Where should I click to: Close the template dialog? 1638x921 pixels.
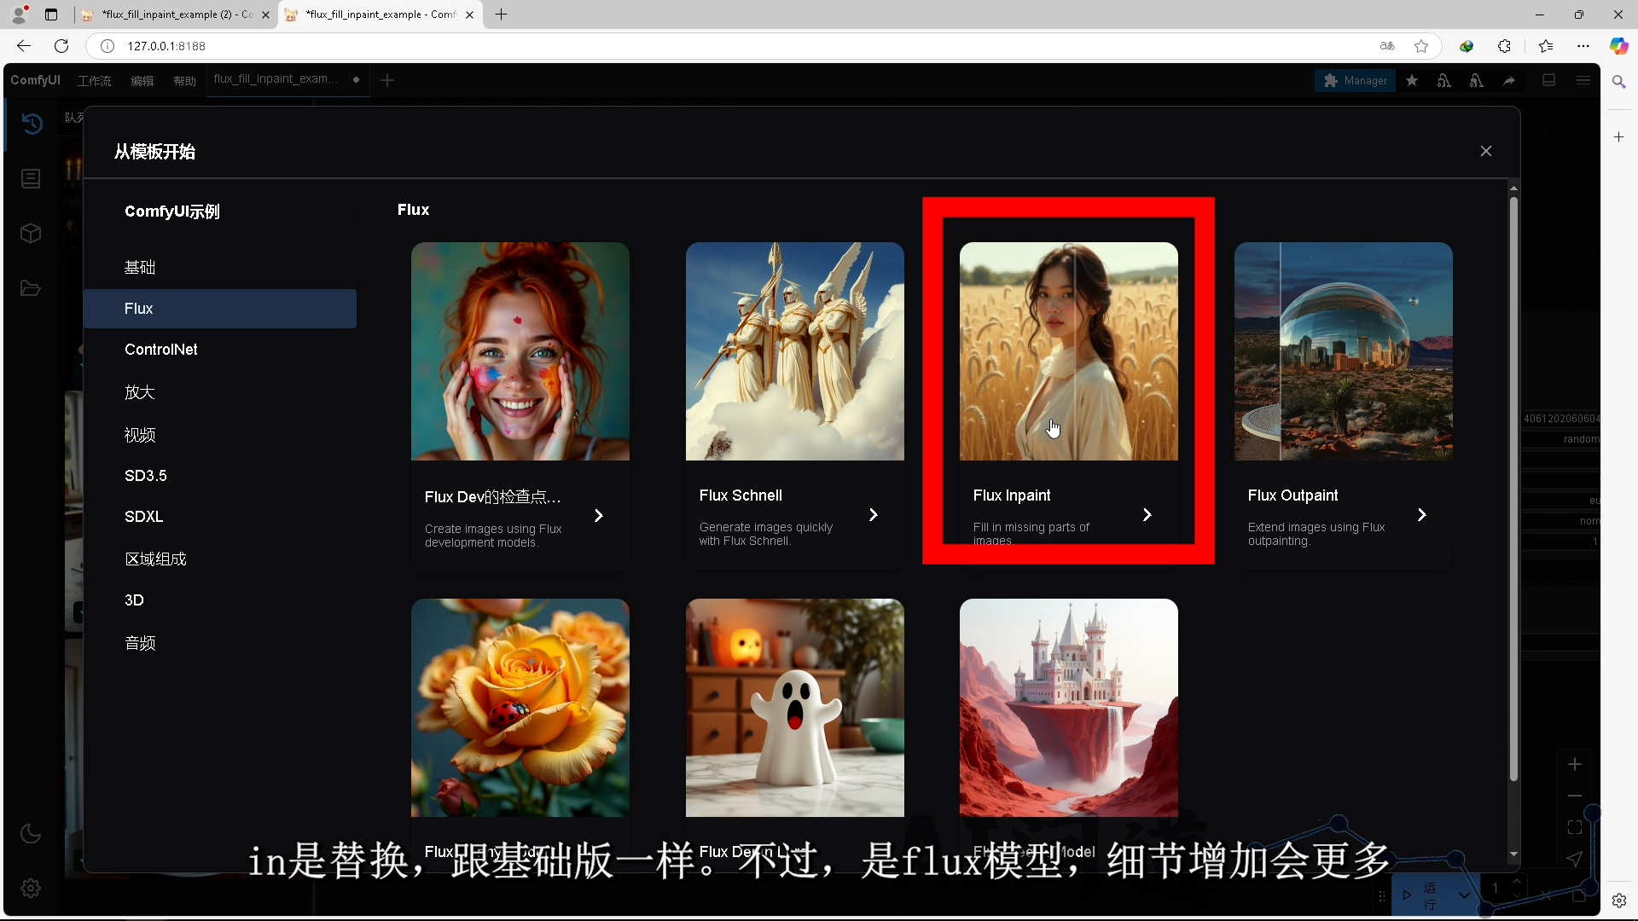click(x=1485, y=151)
